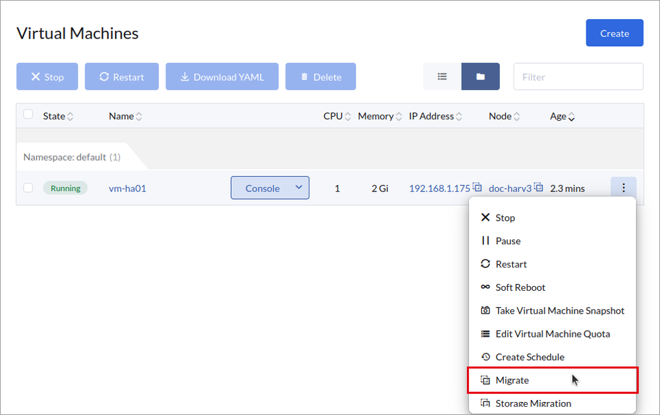Open the Console for vm-ha01

(x=262, y=188)
